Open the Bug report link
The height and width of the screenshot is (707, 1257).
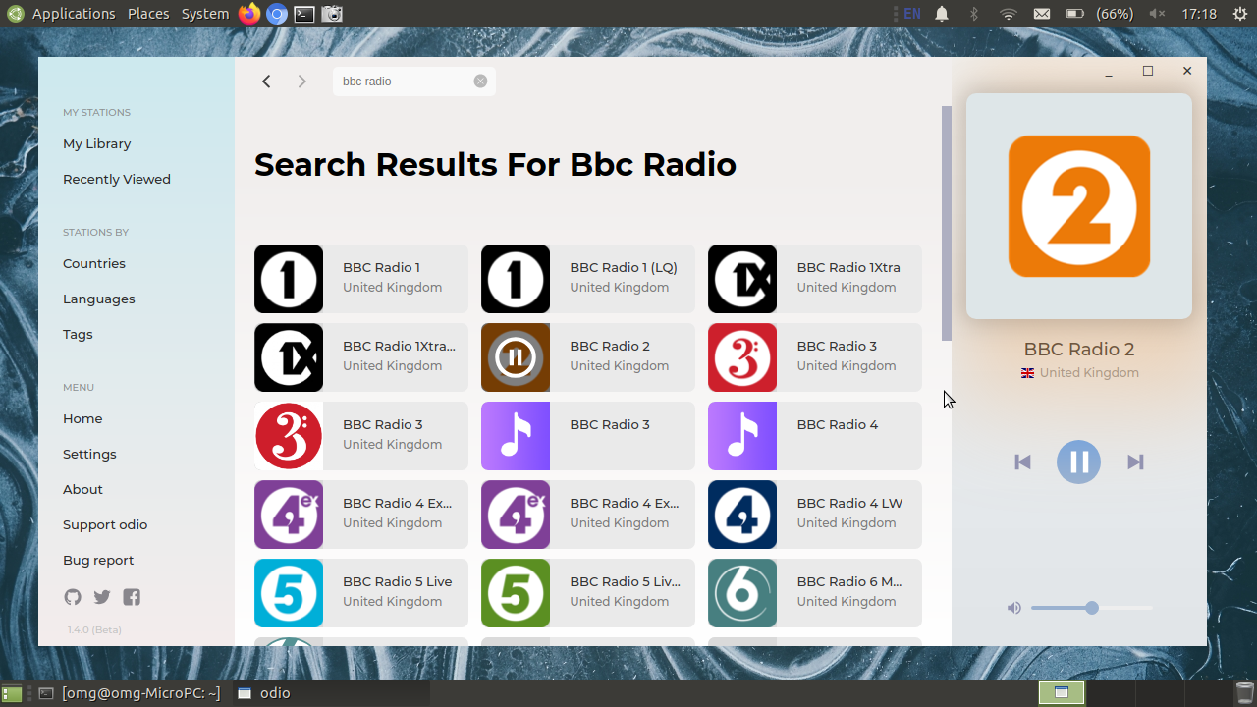tap(98, 560)
